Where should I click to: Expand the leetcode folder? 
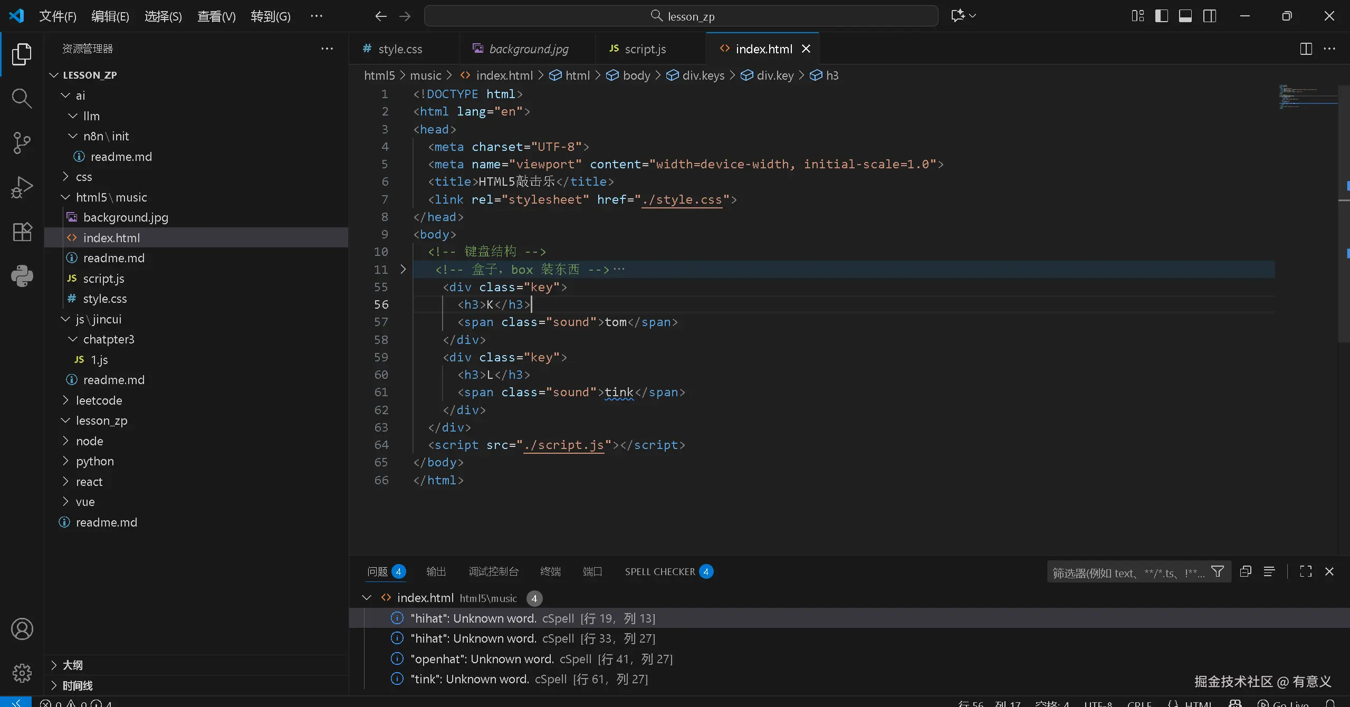[x=99, y=400]
